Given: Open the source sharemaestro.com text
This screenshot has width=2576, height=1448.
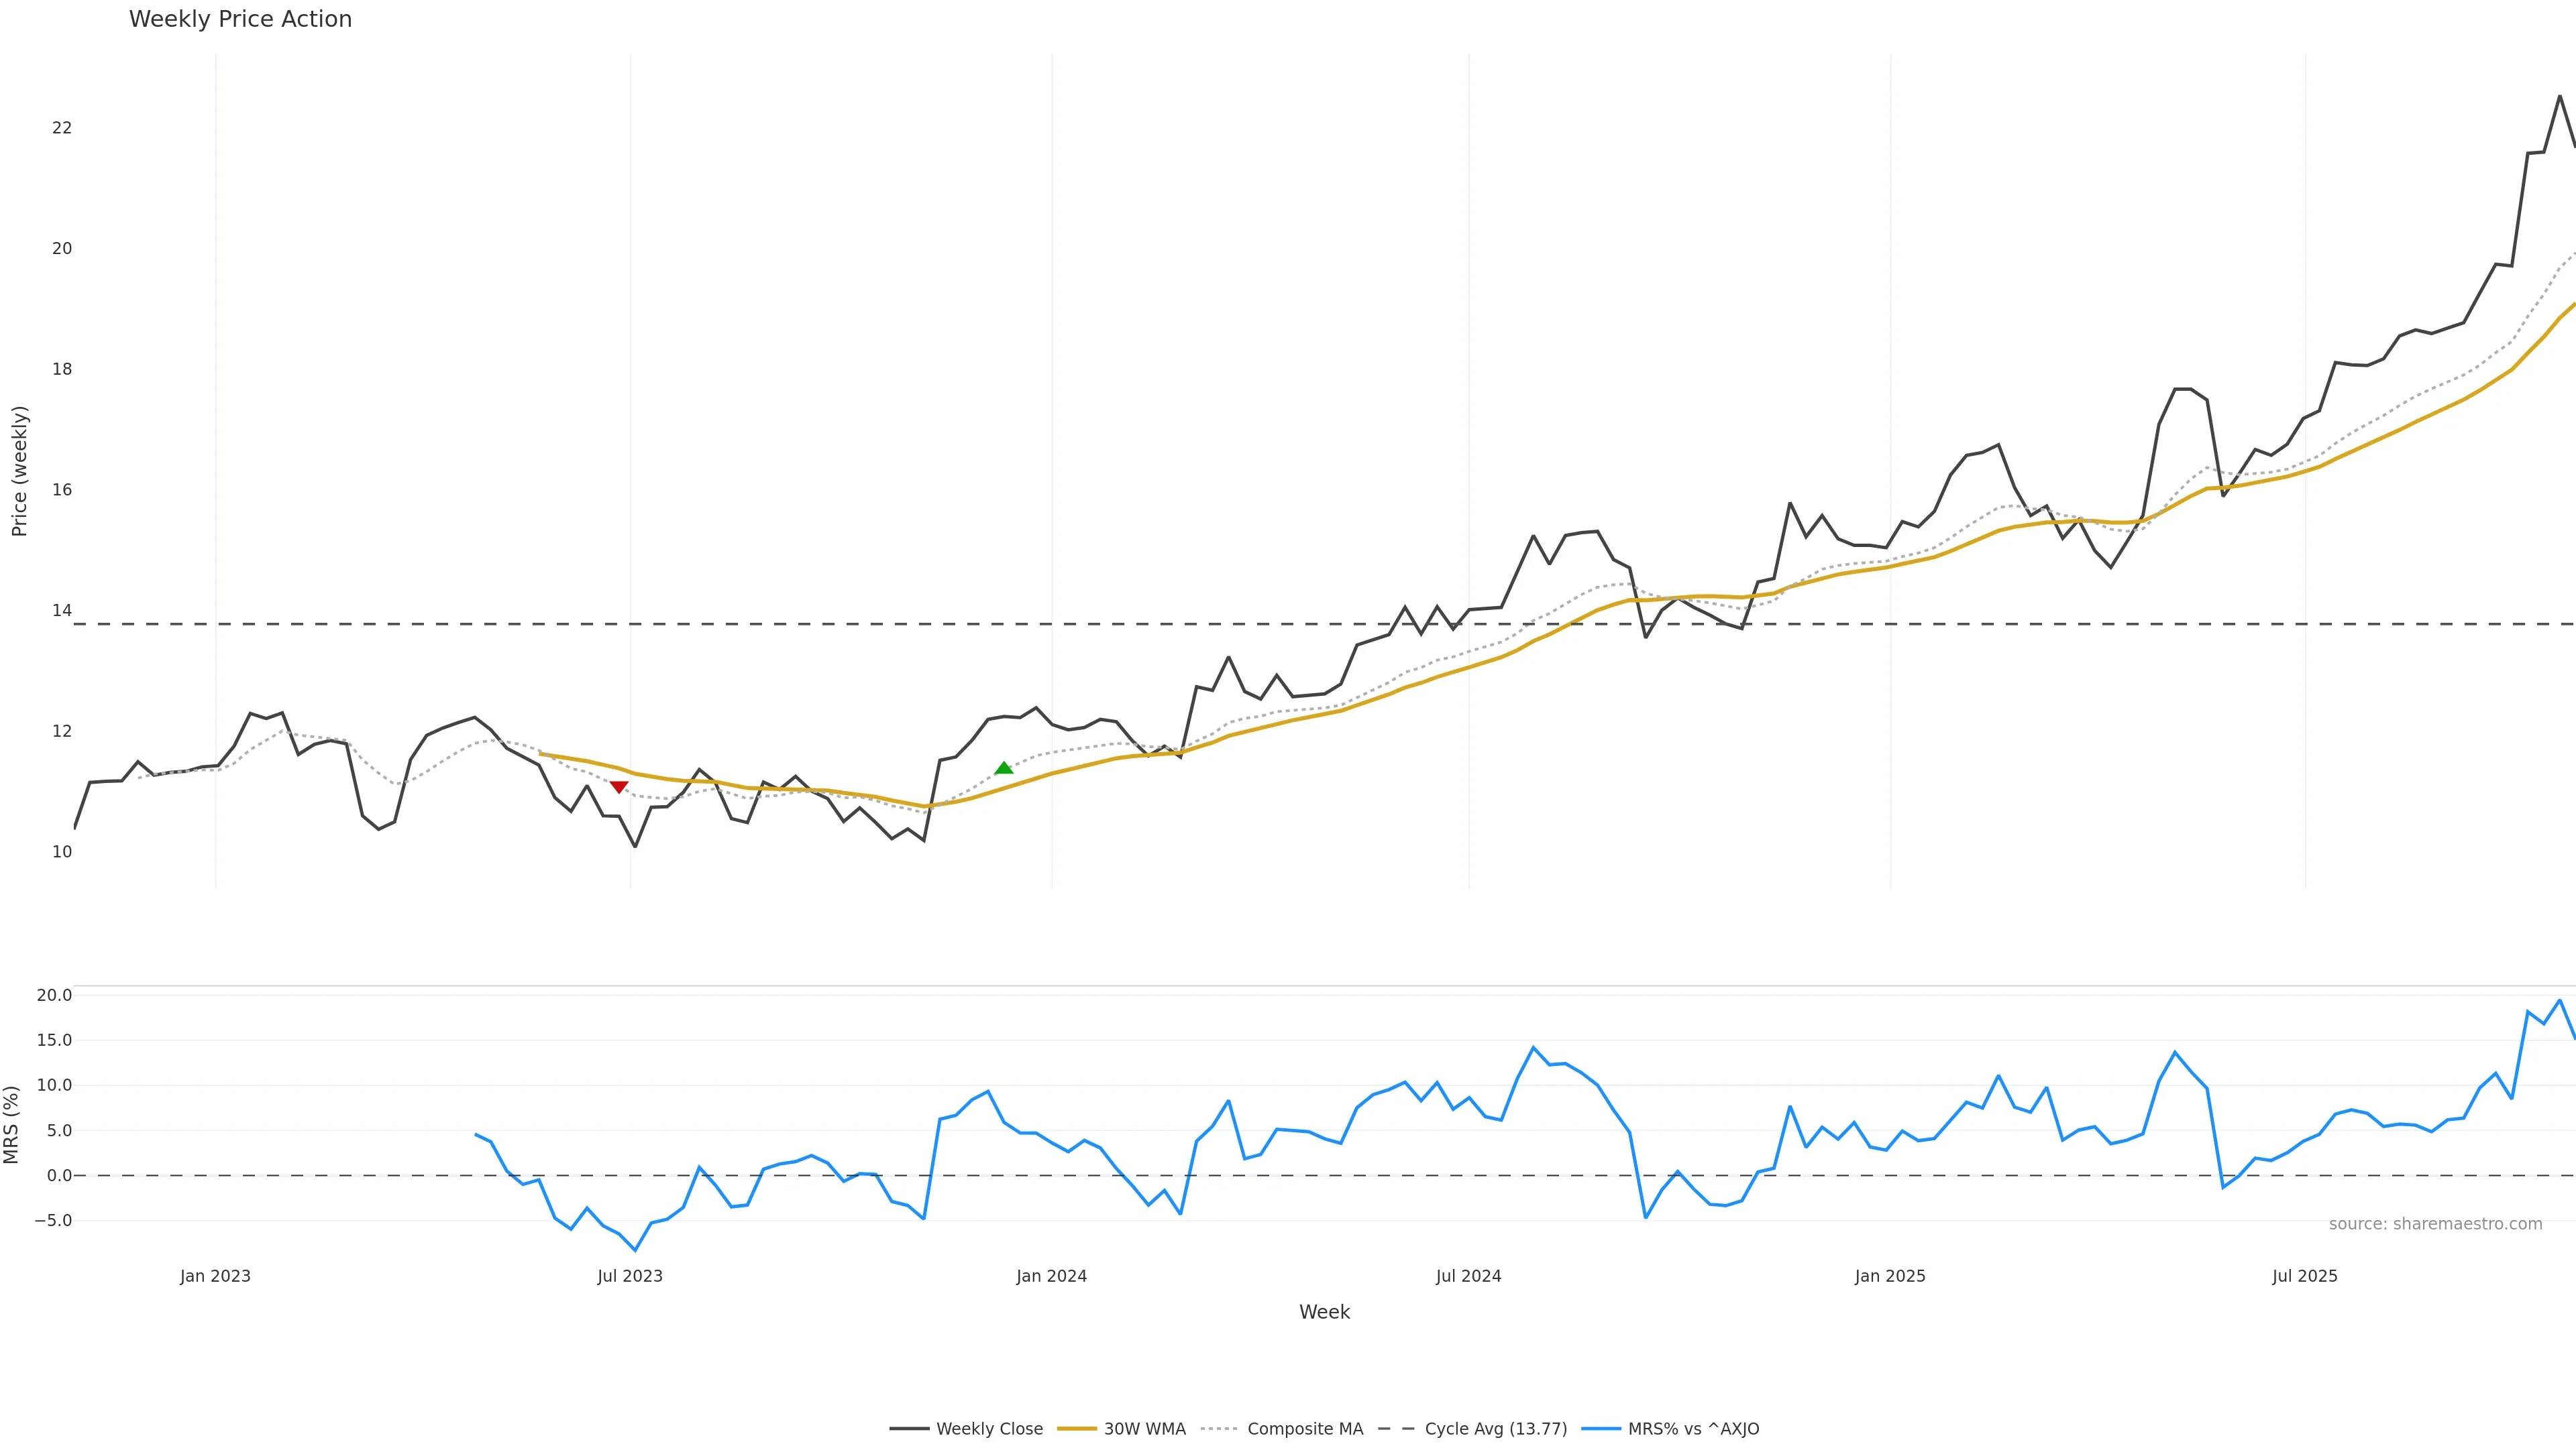Looking at the screenshot, I should pyautogui.click(x=2435, y=1224).
